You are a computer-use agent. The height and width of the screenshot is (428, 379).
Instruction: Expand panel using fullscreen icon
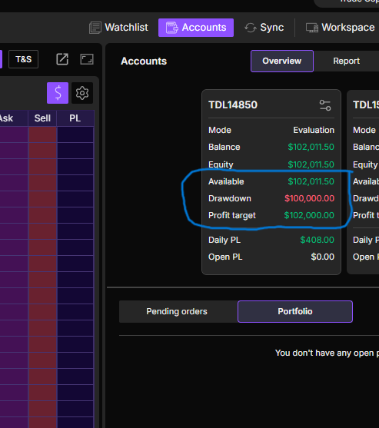[87, 59]
